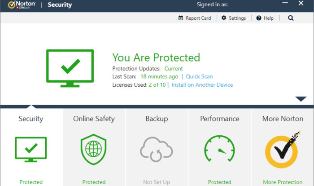
Task: Switch to the Online Safety tab
Action: click(94, 119)
